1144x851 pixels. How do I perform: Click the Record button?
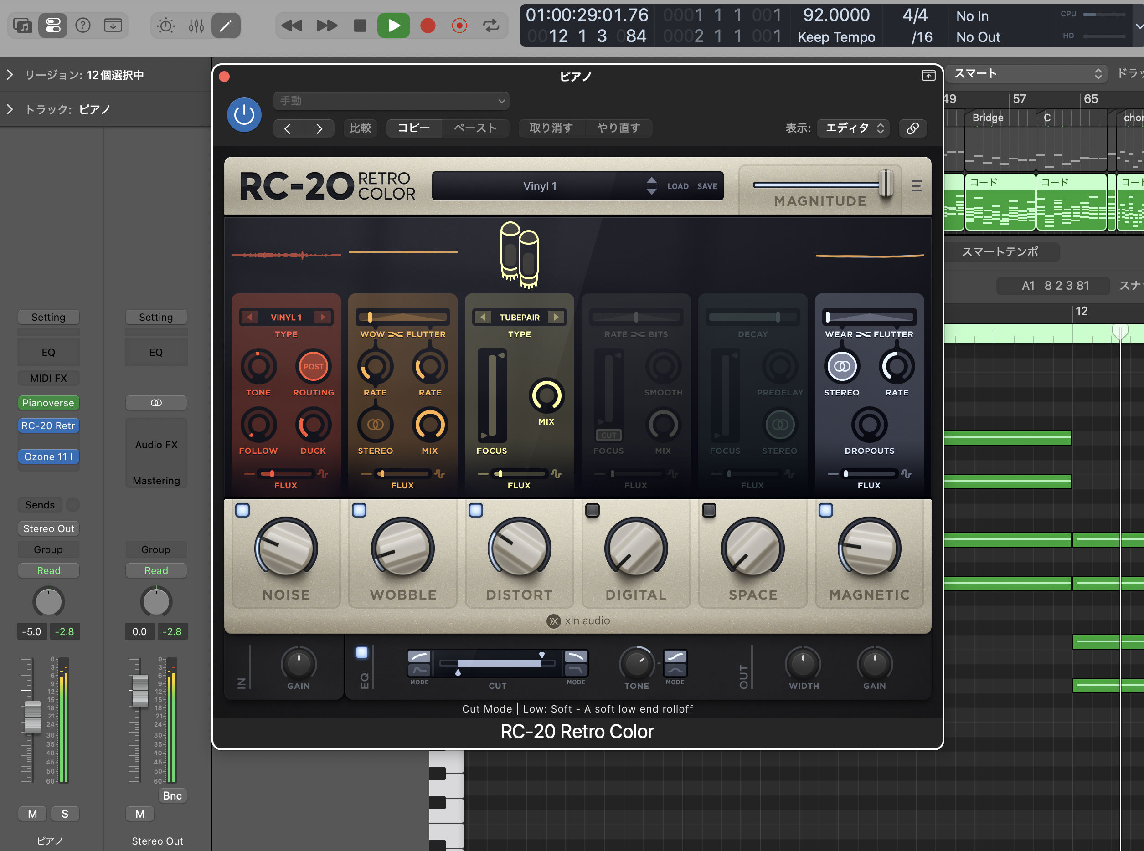point(428,25)
